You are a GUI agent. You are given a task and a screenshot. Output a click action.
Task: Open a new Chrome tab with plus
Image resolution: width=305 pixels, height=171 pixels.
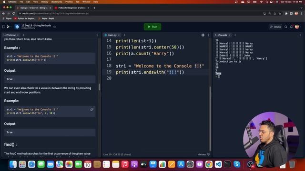(94, 8)
